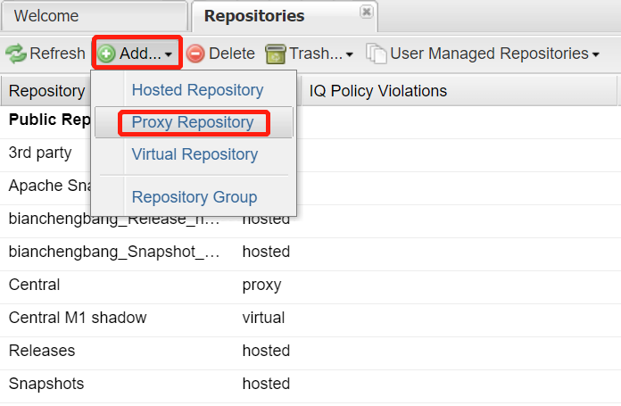Click the green Refresh arrows icon
Viewport: 621px width, 406px height.
[16, 54]
